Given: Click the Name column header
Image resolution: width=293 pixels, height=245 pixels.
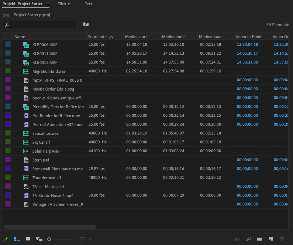Looking at the screenshot, I should point(20,37).
